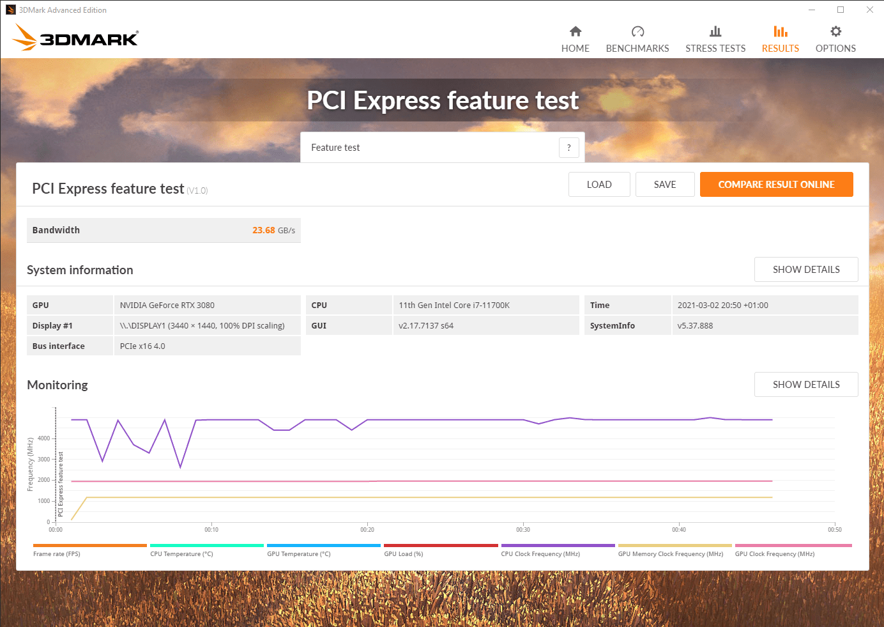Open the Results bar chart icon
This screenshot has height=627, width=884.
[x=781, y=31]
